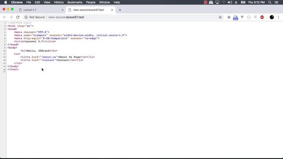Click the Vue devtools extension icon

click(x=242, y=17)
